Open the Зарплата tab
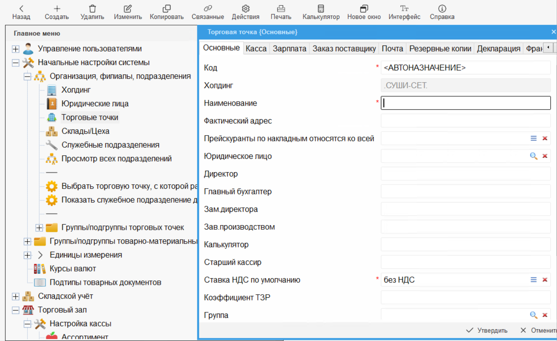 pyautogui.click(x=289, y=48)
